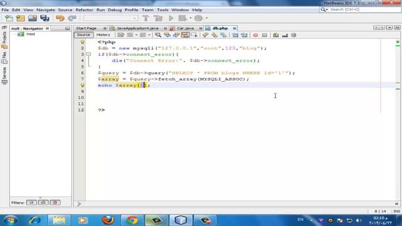
Task: Click the Stop Macro Recording icon
Action: (x=264, y=35)
